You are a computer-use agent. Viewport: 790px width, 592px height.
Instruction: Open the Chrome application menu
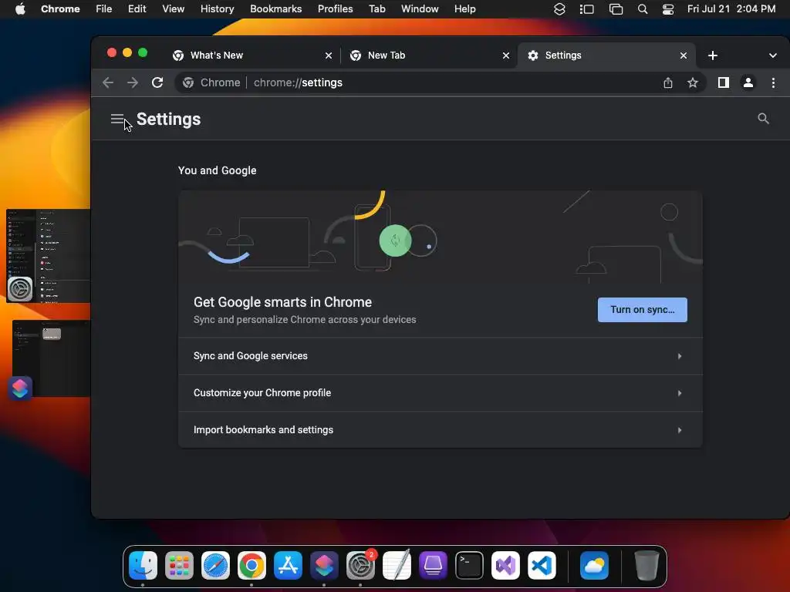(x=60, y=9)
